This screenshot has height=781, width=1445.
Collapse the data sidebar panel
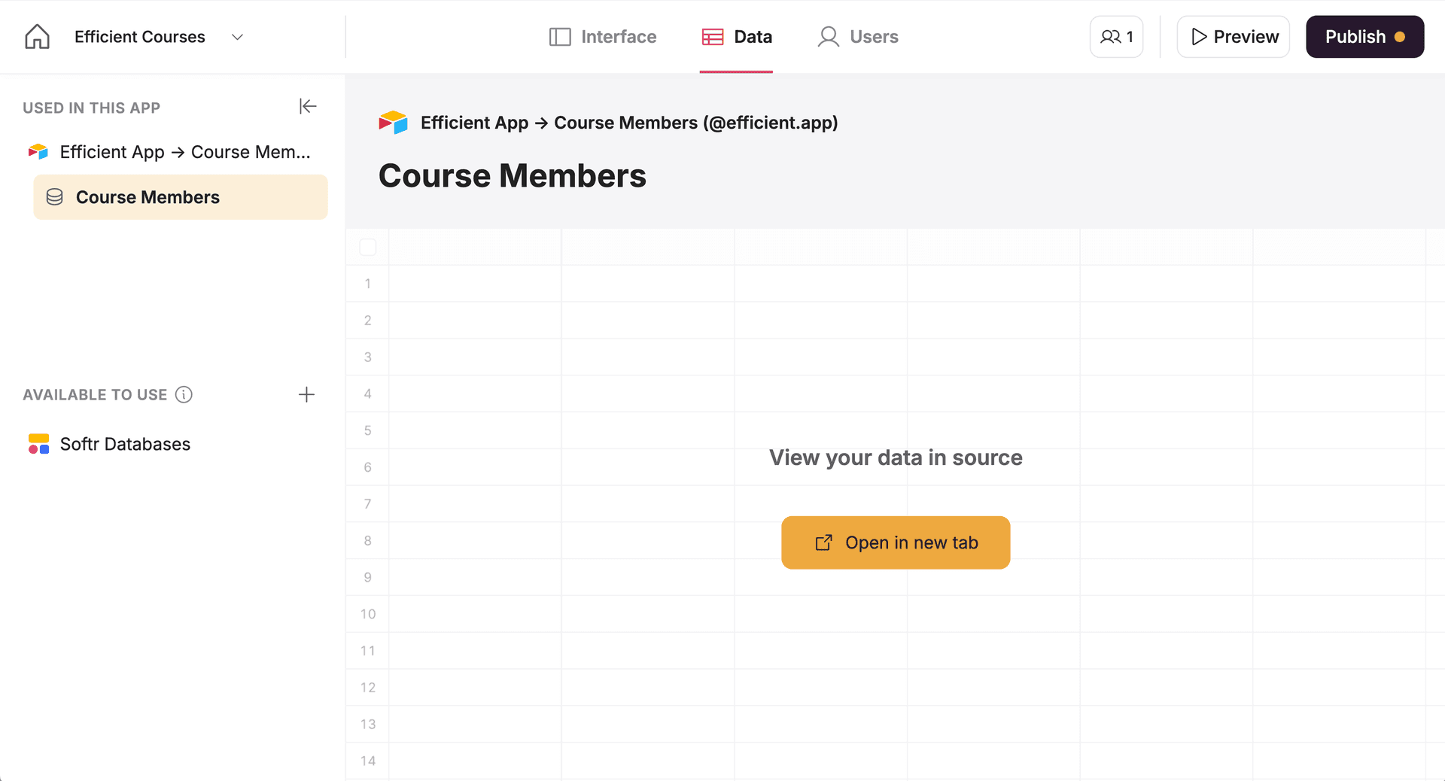click(308, 106)
